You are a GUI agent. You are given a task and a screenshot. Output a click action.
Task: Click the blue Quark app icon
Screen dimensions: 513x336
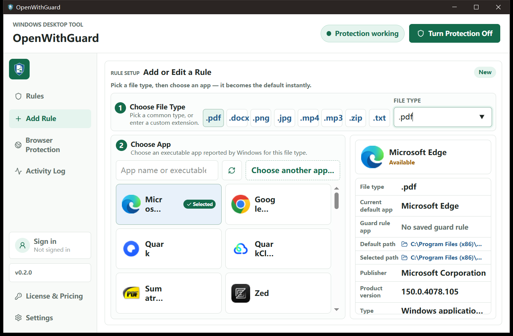point(131,249)
